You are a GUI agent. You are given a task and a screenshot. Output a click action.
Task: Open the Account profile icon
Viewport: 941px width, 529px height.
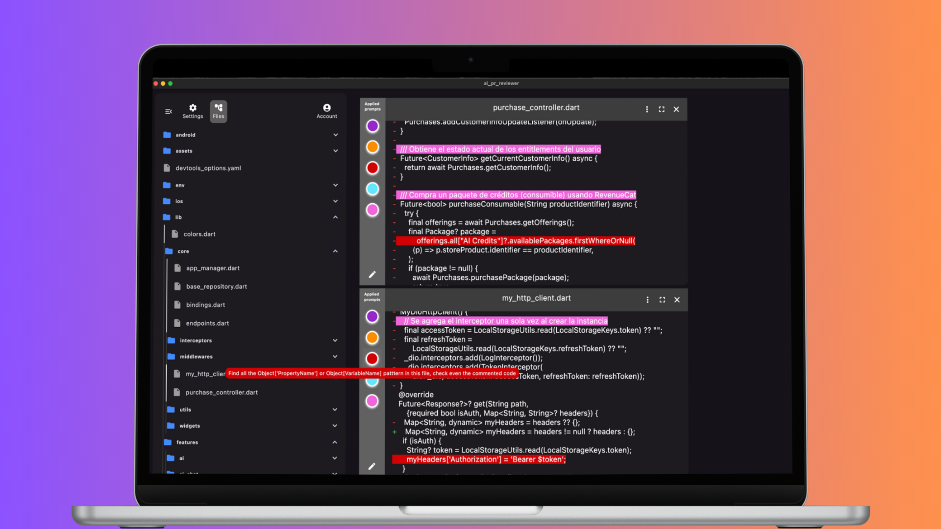326,111
